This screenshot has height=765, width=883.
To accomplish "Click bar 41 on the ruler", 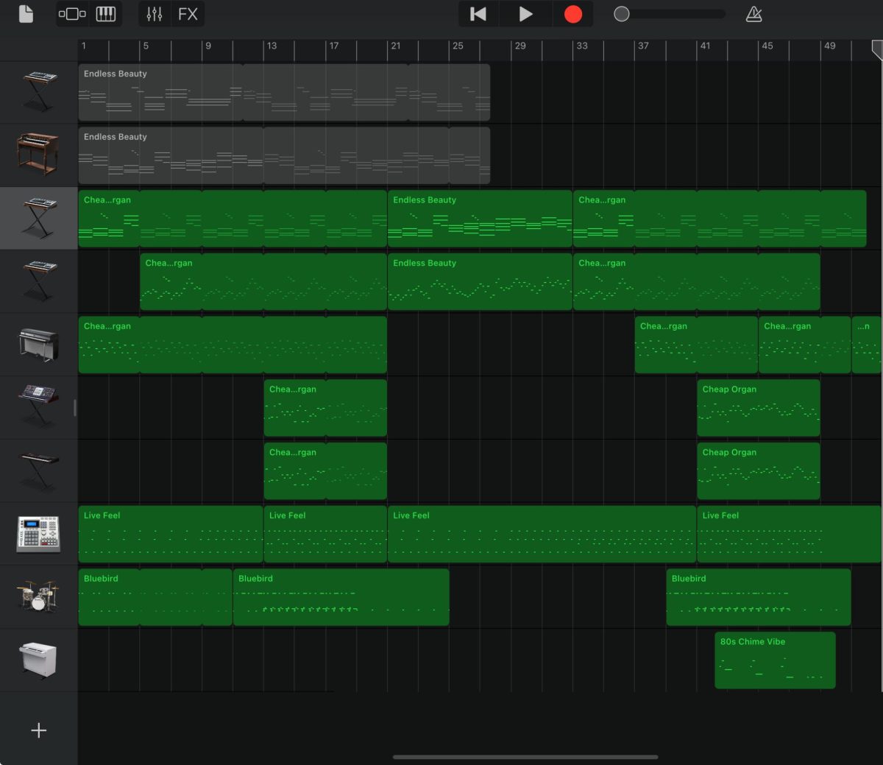I will point(705,46).
